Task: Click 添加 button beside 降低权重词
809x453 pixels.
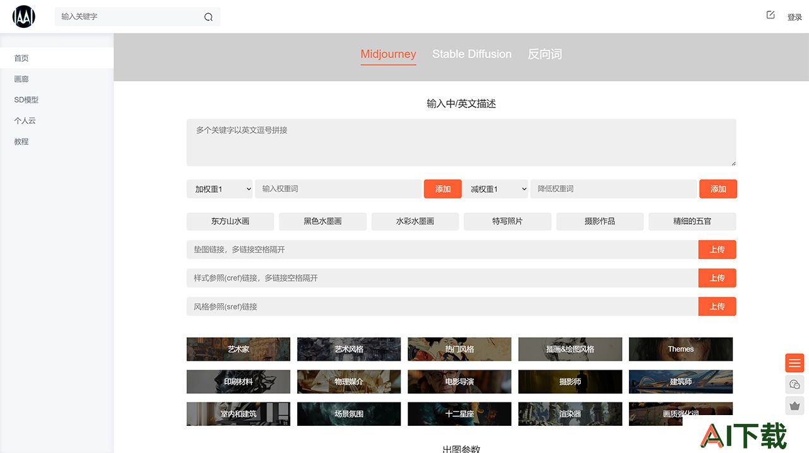Action: (x=718, y=189)
